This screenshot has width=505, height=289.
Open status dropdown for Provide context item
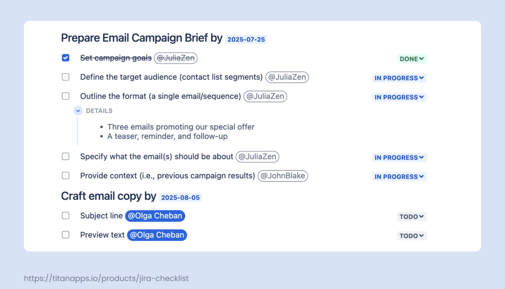[x=399, y=177]
